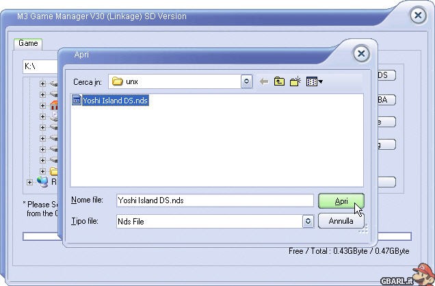
Task: Click the Yoshi Island DS.nds file icon
Action: tap(77, 100)
